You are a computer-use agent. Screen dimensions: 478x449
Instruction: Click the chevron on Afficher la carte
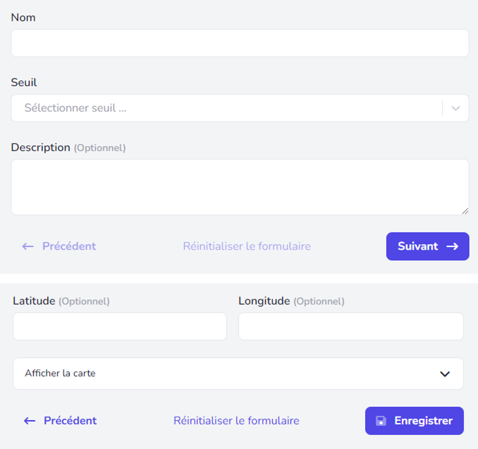[445, 374]
